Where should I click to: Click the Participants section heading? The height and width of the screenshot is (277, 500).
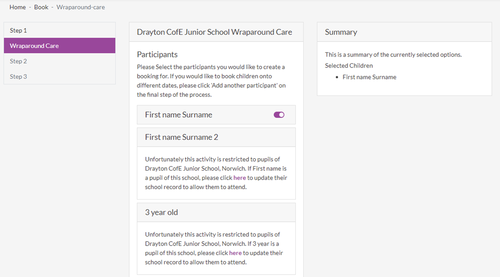coord(157,54)
